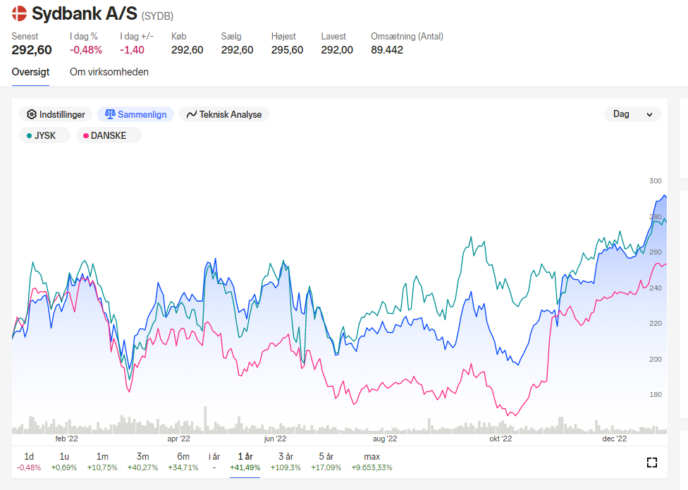Click the Højest value 295,60

pyautogui.click(x=287, y=50)
